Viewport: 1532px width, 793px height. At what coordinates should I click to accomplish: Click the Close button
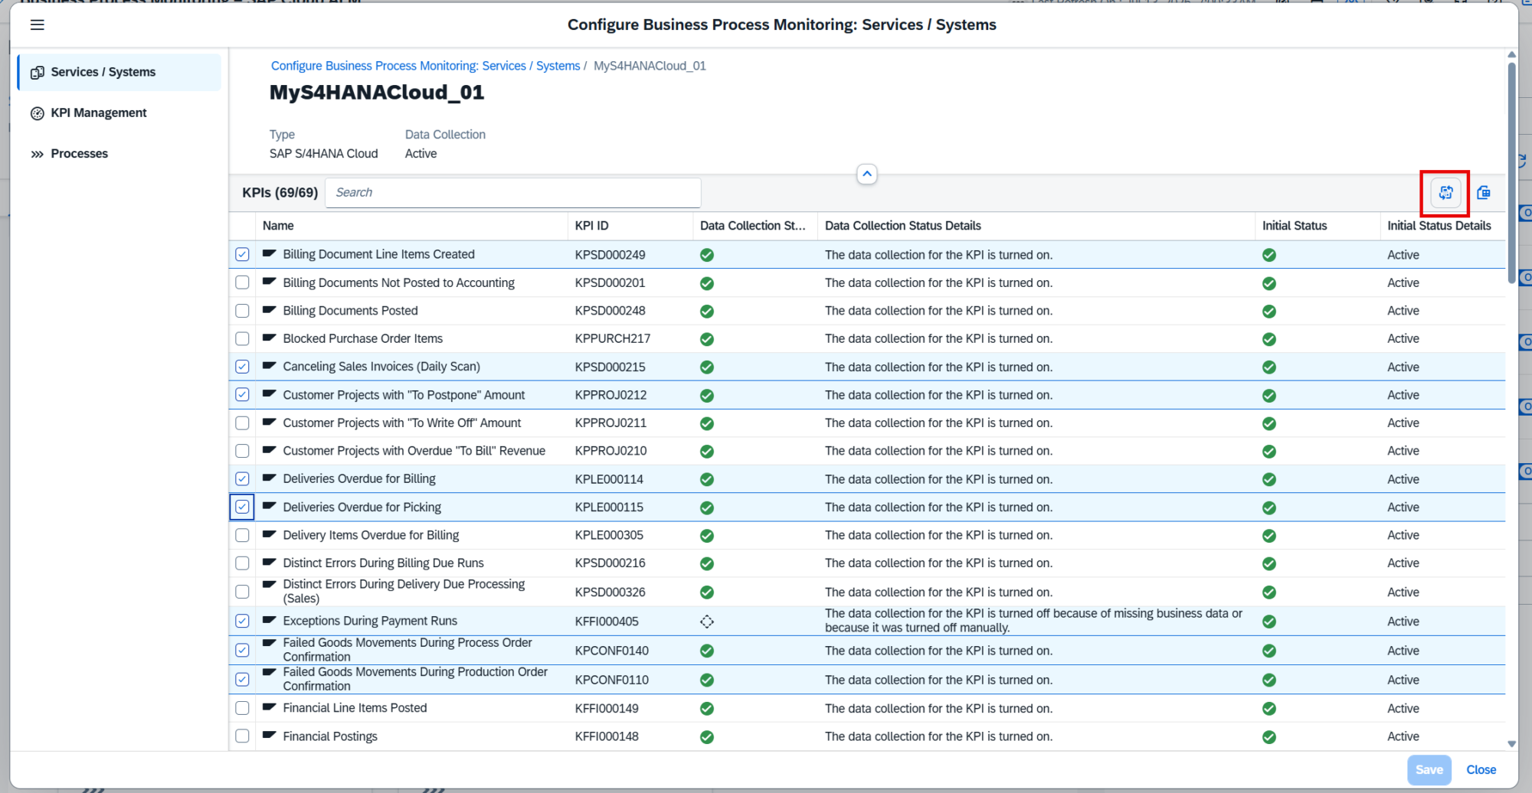pyautogui.click(x=1481, y=770)
